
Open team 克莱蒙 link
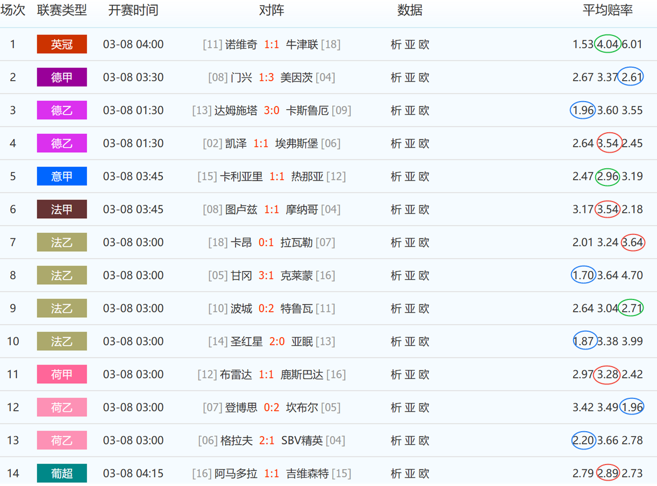(296, 275)
